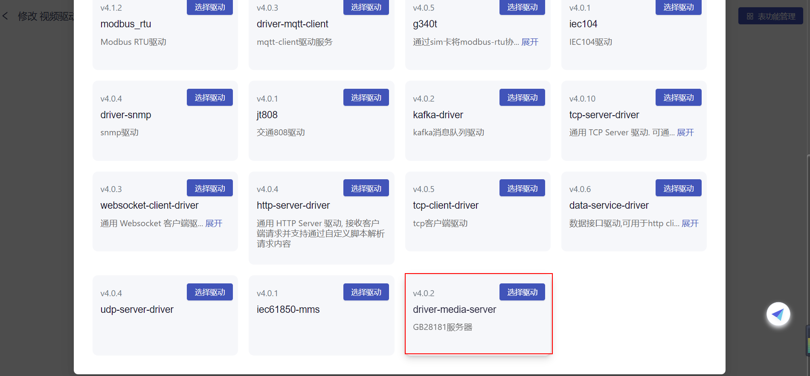Click the udp-server-driver name
The width and height of the screenshot is (810, 376).
point(137,309)
